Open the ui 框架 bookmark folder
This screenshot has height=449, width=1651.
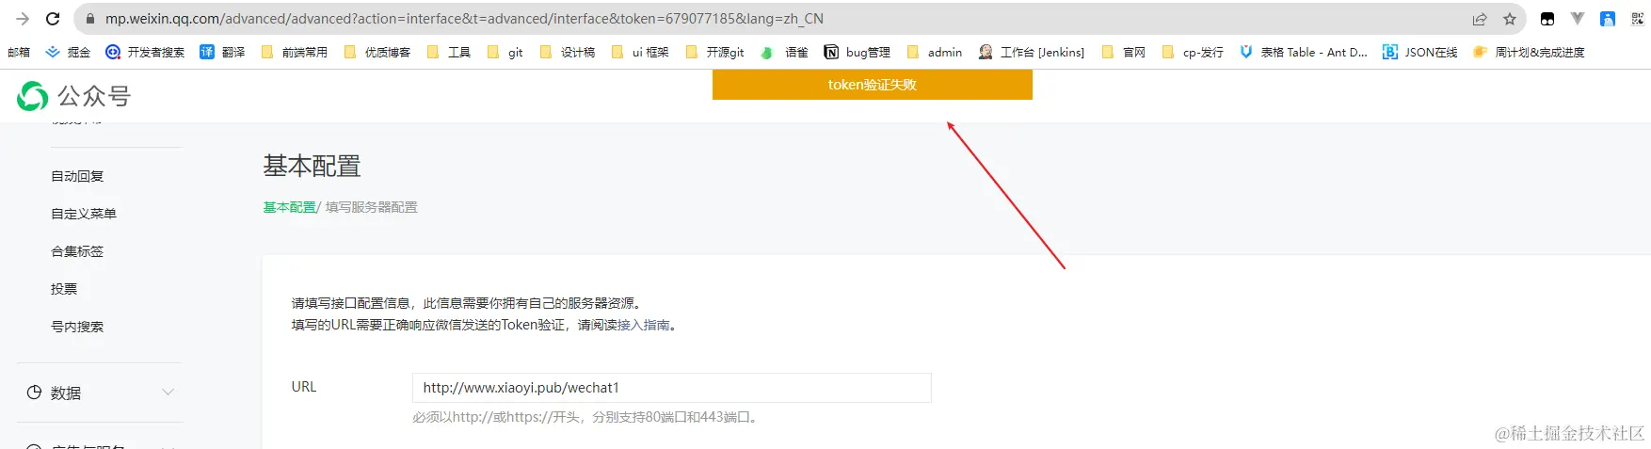[x=639, y=53]
